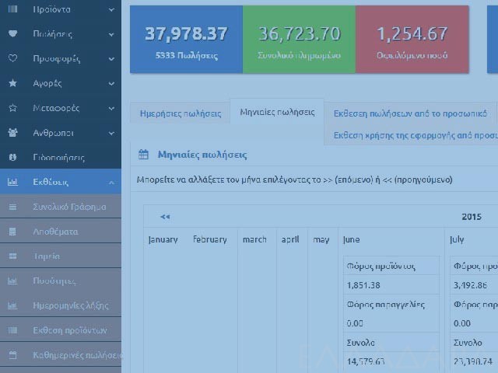Click the blue 37,978.37 sales card
498x373 pixels.
186,40
